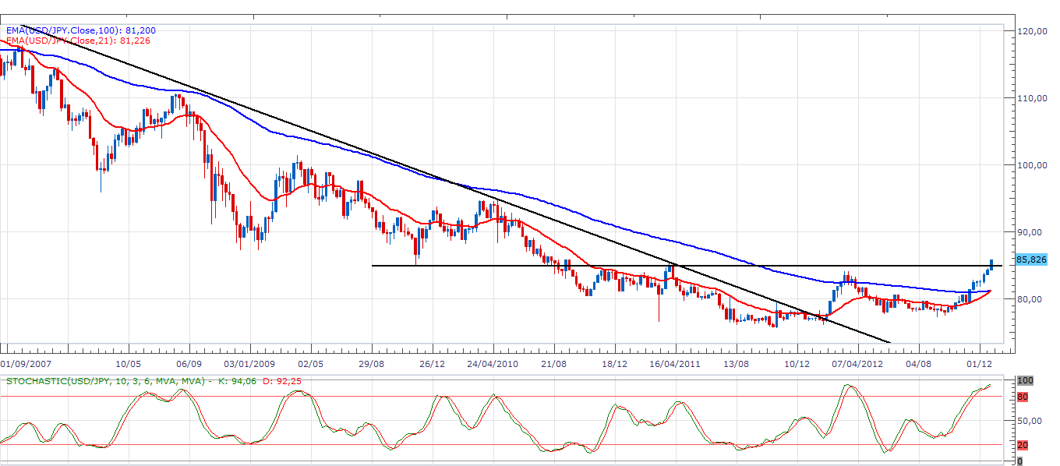Select the stochastic 80 overbought level label

pyautogui.click(x=1022, y=397)
